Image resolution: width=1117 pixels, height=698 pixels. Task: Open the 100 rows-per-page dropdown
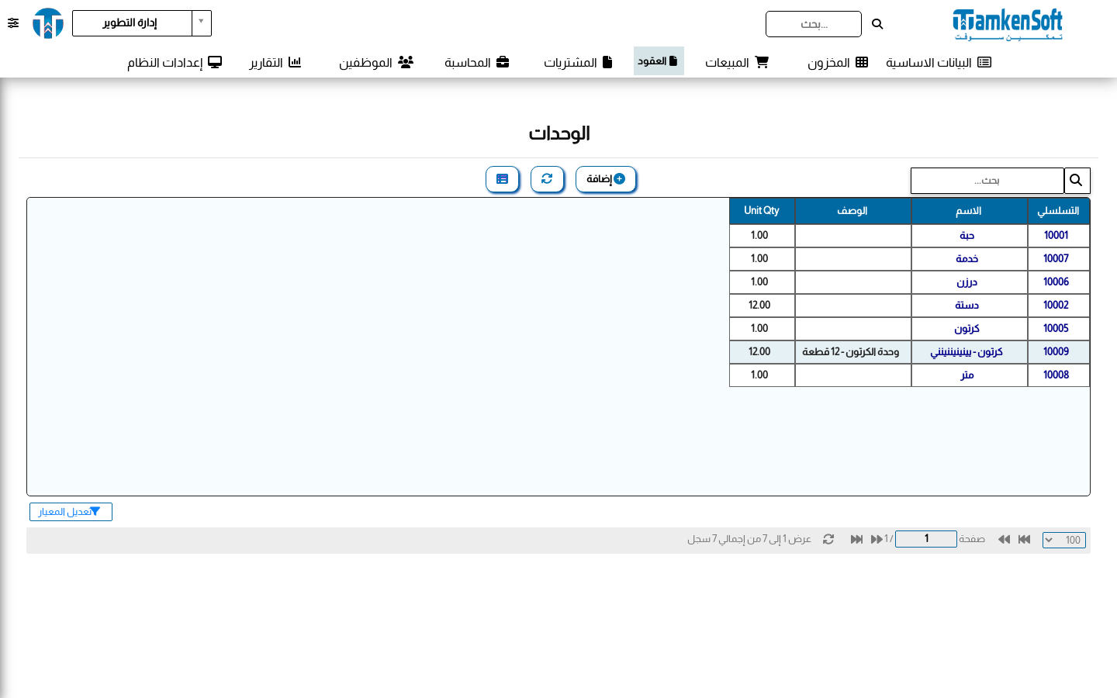click(x=1064, y=540)
